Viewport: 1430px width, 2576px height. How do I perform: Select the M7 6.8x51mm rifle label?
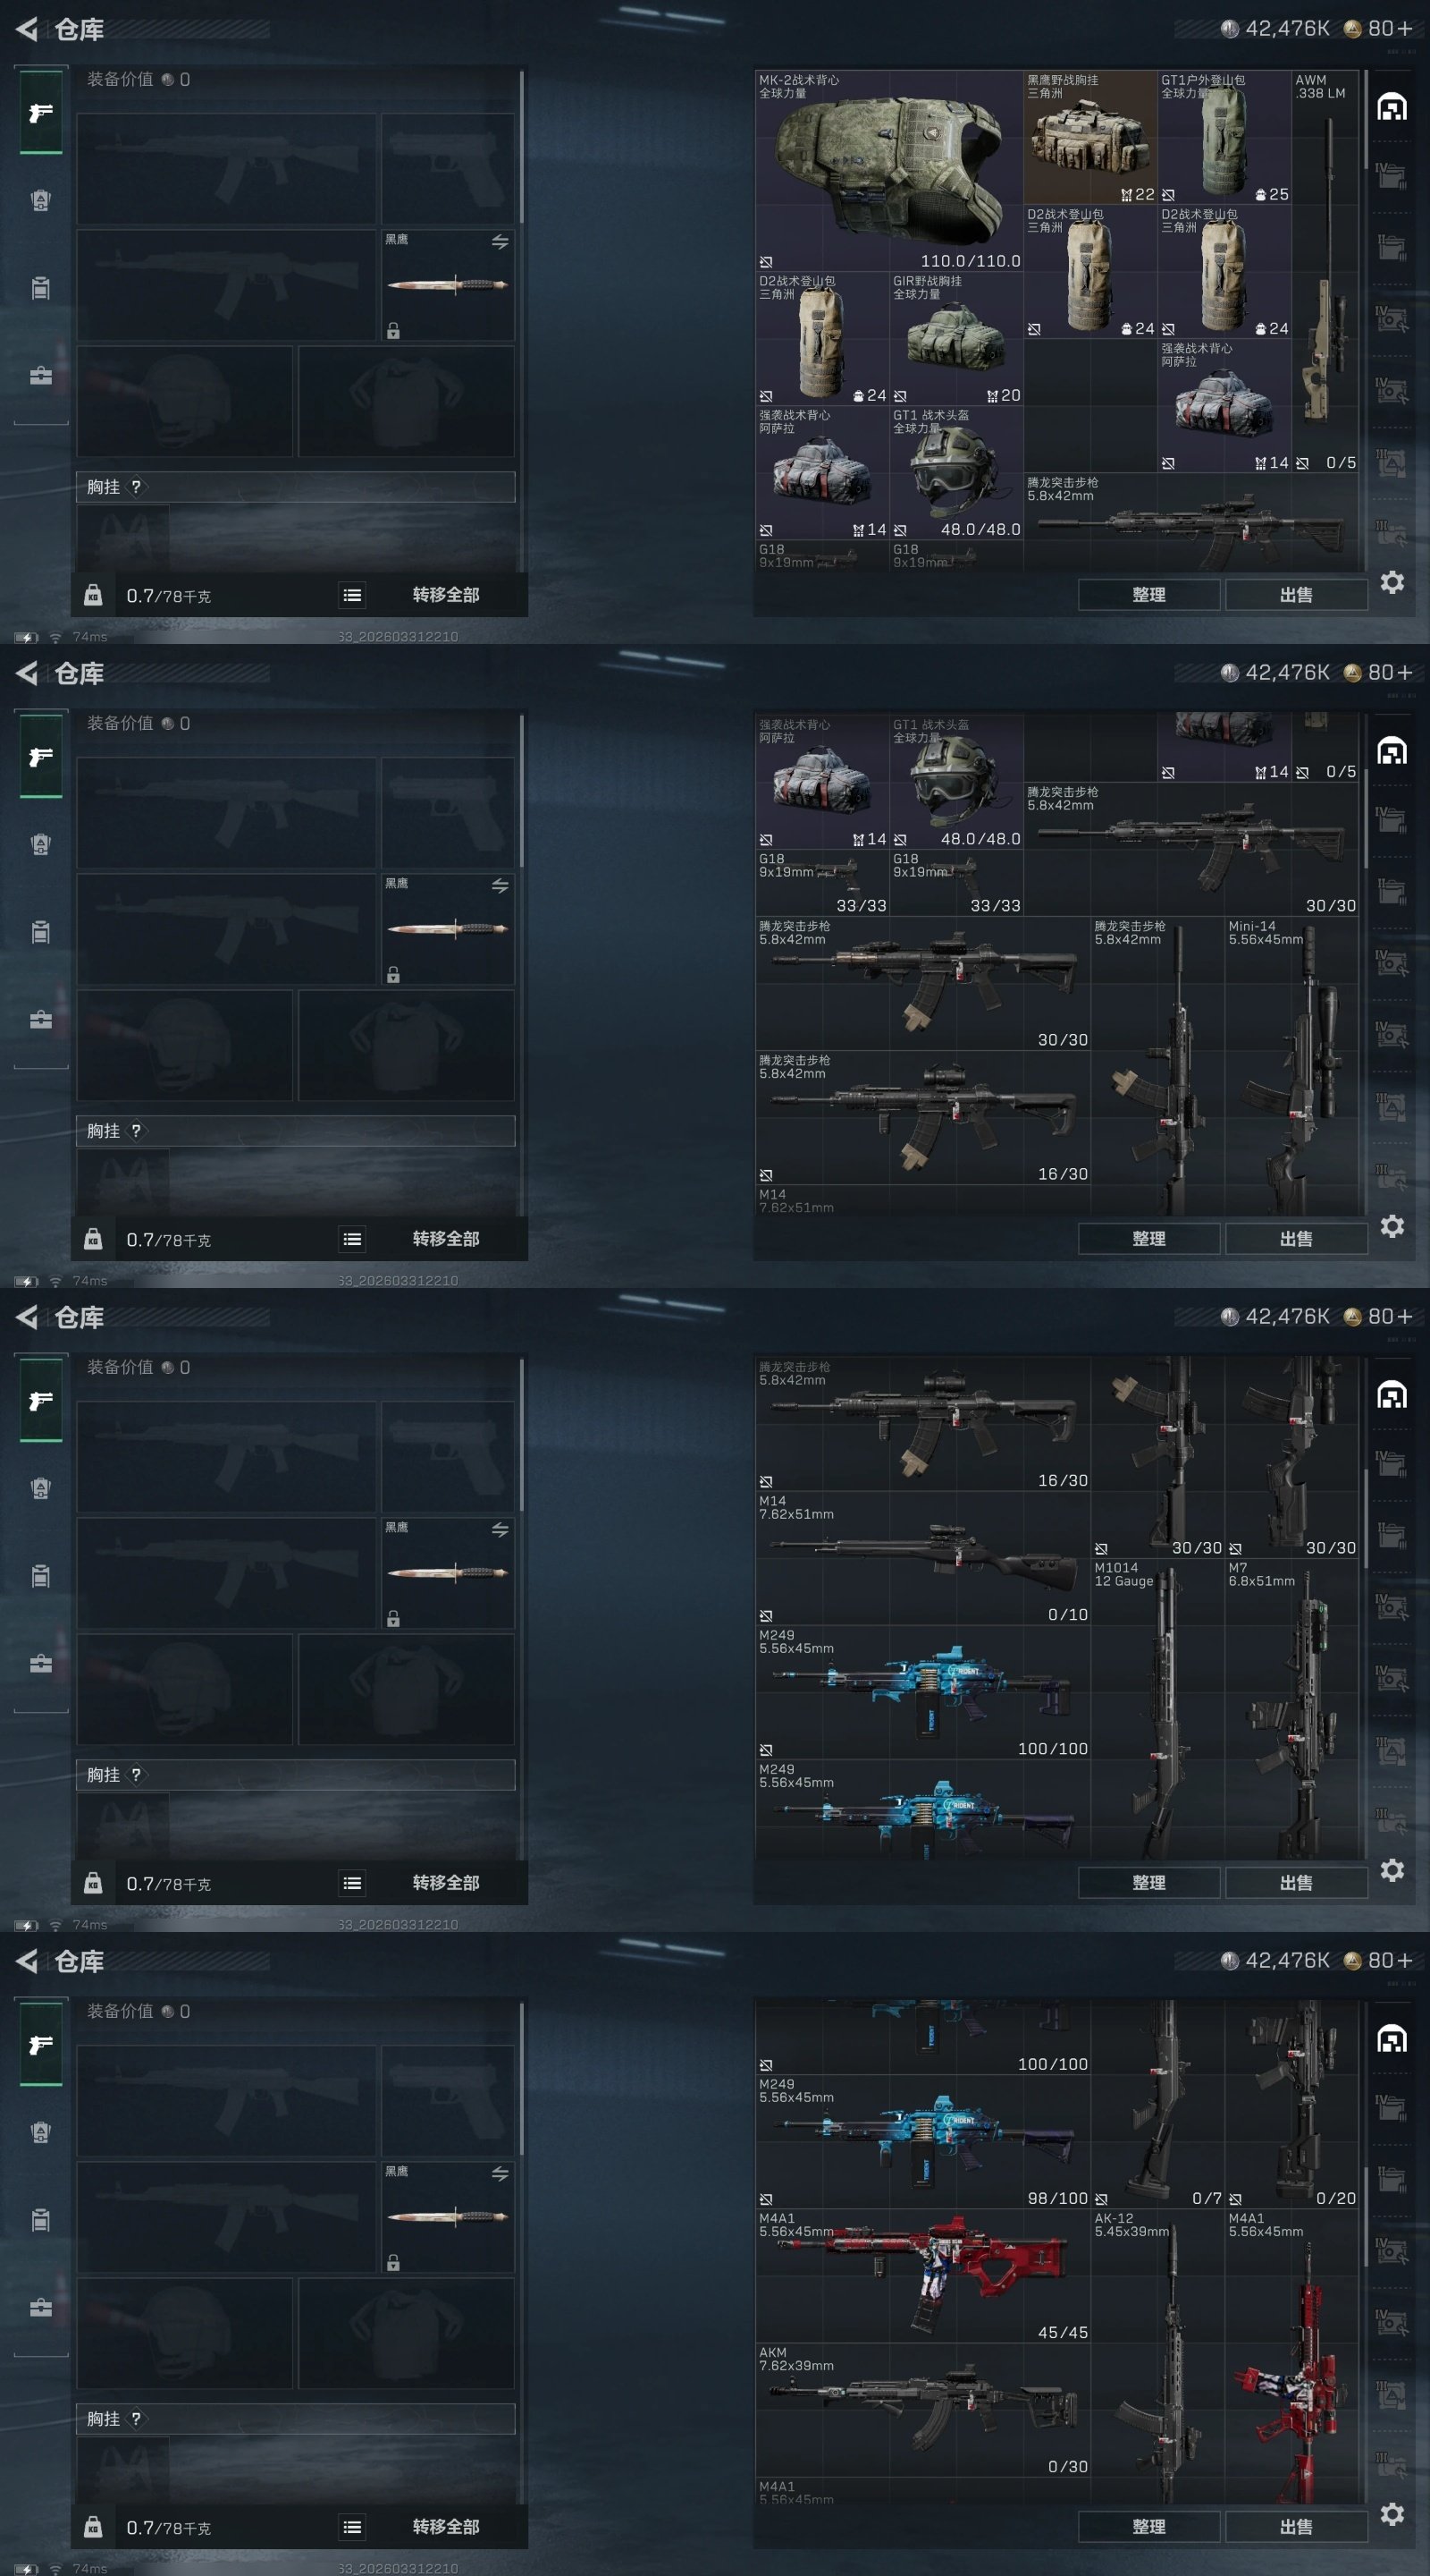coord(1261,1574)
